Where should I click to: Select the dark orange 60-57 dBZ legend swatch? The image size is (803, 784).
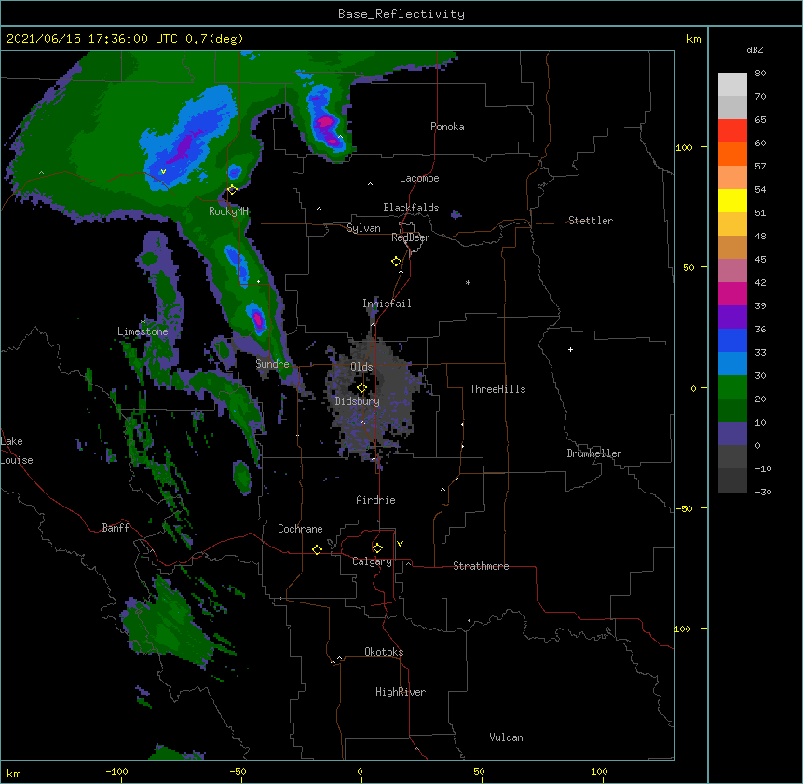(732, 154)
